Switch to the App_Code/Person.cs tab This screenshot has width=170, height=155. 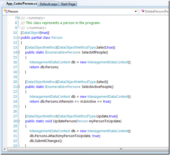click(21, 4)
